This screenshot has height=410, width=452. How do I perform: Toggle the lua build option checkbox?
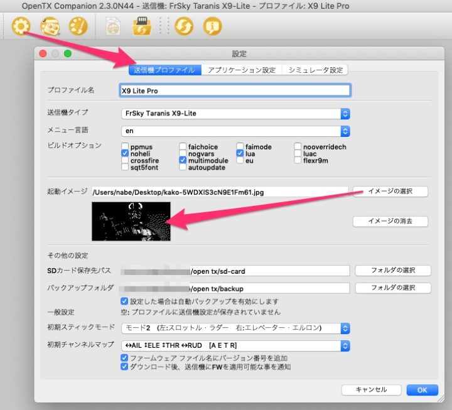click(x=240, y=154)
